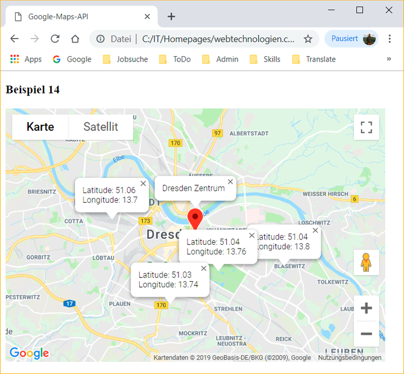This screenshot has height=374, width=404.
Task: Click the Longitude: 13.74 text
Action: (x=168, y=285)
